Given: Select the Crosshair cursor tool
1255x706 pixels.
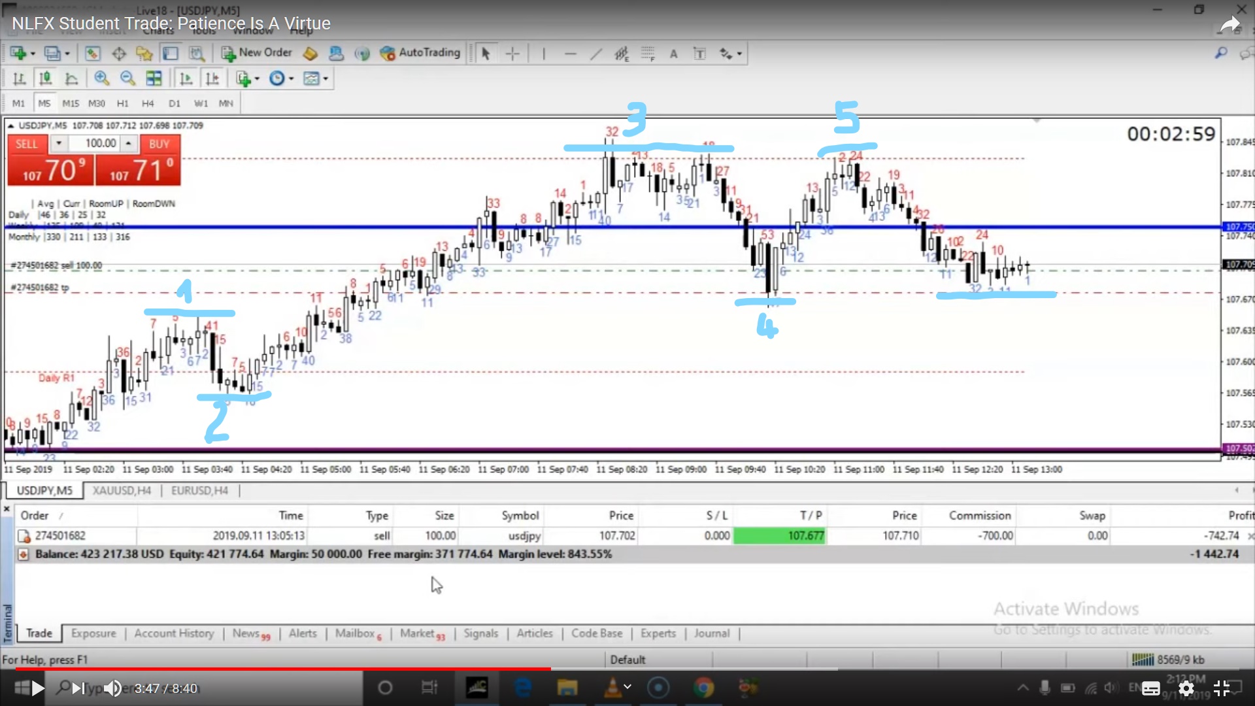Looking at the screenshot, I should pyautogui.click(x=512, y=54).
